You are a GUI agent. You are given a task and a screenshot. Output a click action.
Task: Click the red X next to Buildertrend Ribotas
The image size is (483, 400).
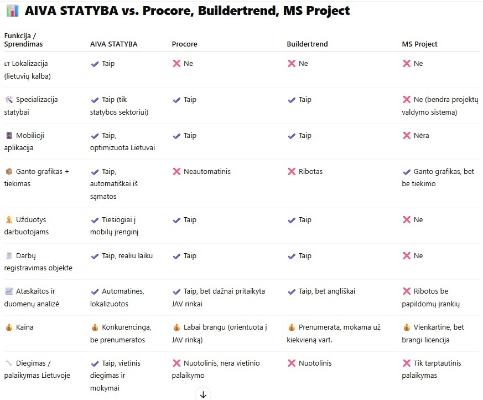292,172
